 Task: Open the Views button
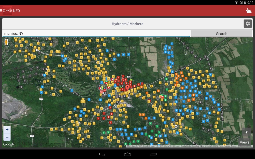click(x=244, y=142)
